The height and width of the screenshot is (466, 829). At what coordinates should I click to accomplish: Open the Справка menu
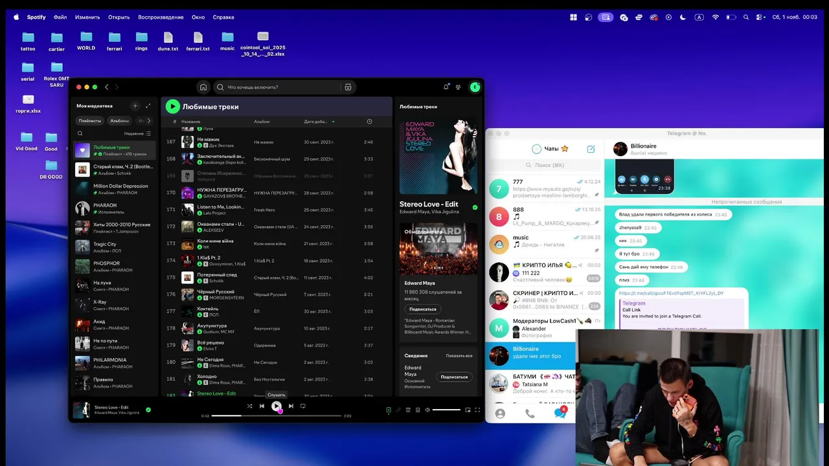[x=223, y=17]
